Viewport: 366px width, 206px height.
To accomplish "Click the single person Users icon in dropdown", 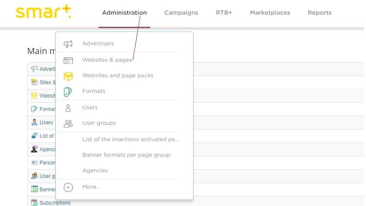I will pos(68,108).
